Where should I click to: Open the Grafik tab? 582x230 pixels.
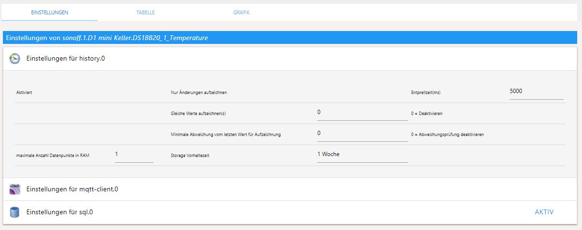click(241, 12)
